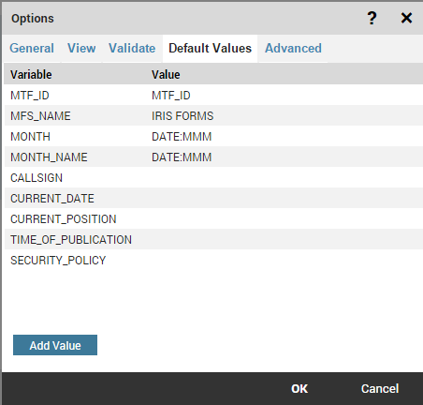Close the Options dialog with X
This screenshot has height=405, width=423.
406,18
